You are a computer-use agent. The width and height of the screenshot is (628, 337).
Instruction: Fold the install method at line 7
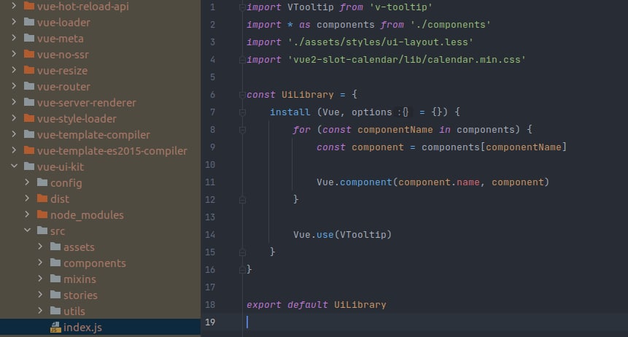(242, 112)
